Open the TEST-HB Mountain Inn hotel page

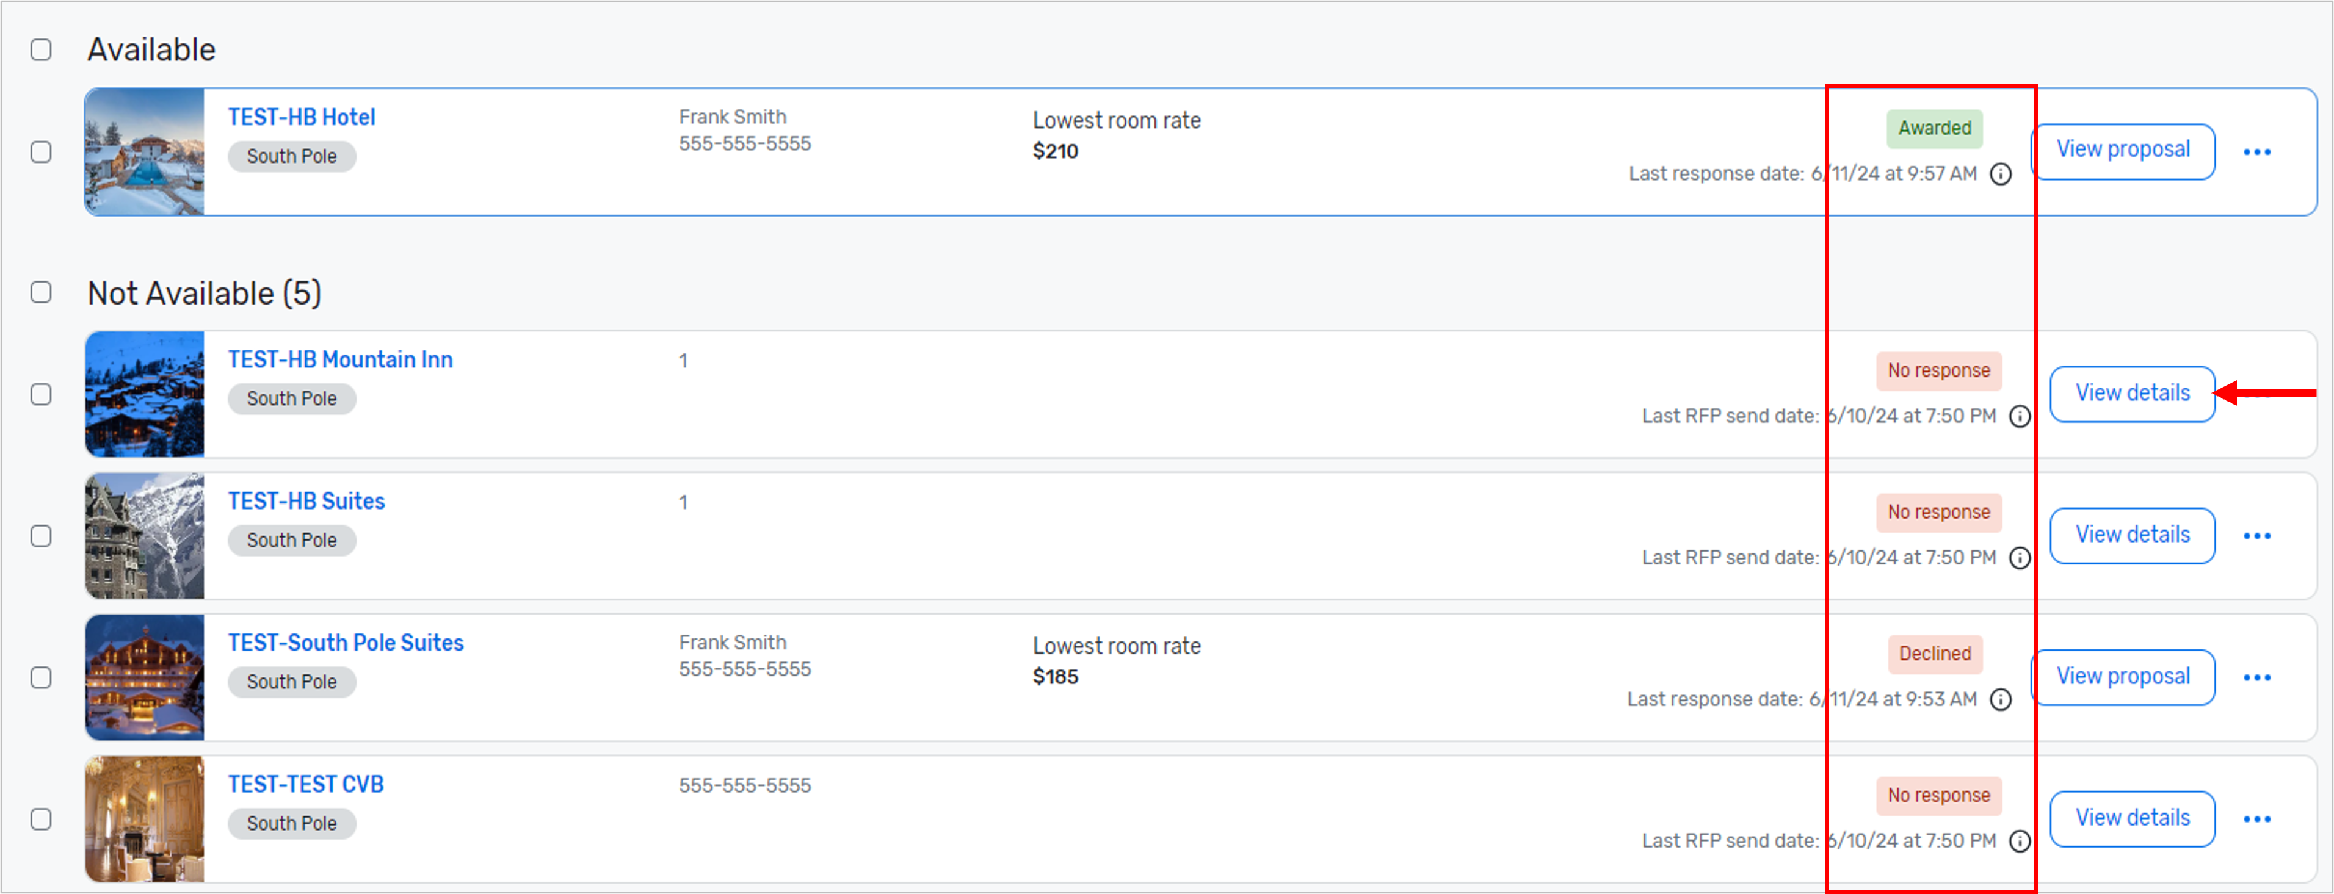[340, 359]
